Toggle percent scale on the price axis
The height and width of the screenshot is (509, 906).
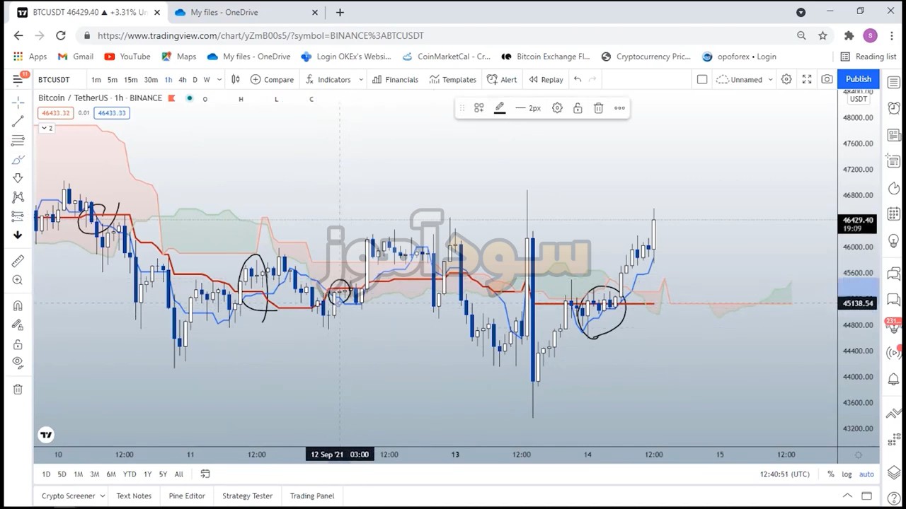click(x=831, y=474)
